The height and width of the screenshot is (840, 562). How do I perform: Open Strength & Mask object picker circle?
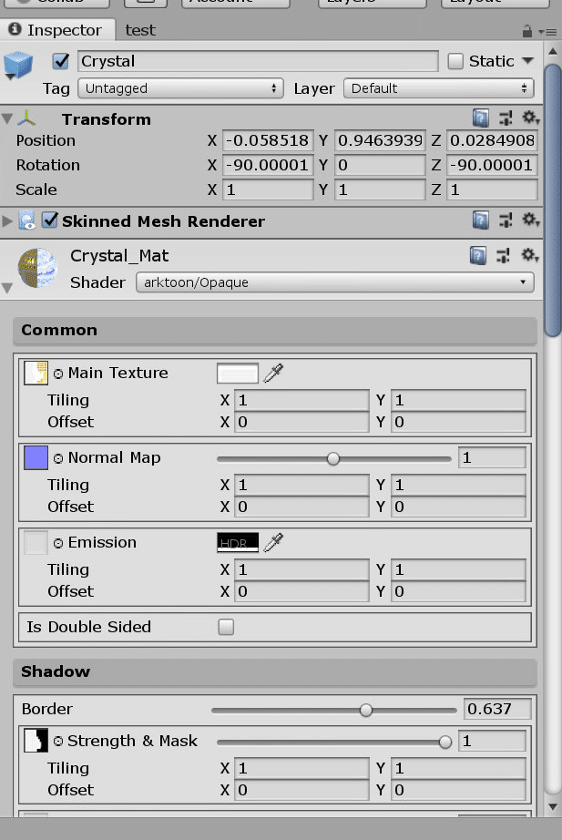(58, 742)
